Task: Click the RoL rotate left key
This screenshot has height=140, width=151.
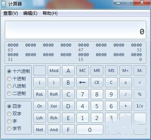Action: click(40, 94)
